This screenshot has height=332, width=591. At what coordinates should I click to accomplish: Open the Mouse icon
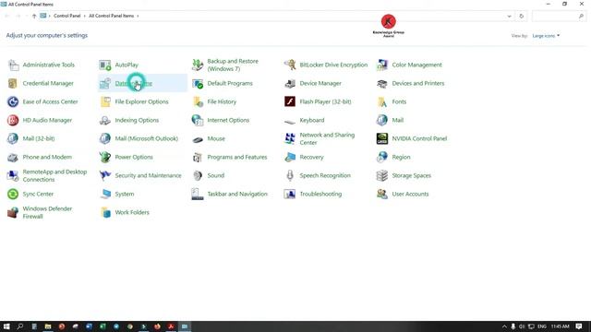tap(198, 139)
